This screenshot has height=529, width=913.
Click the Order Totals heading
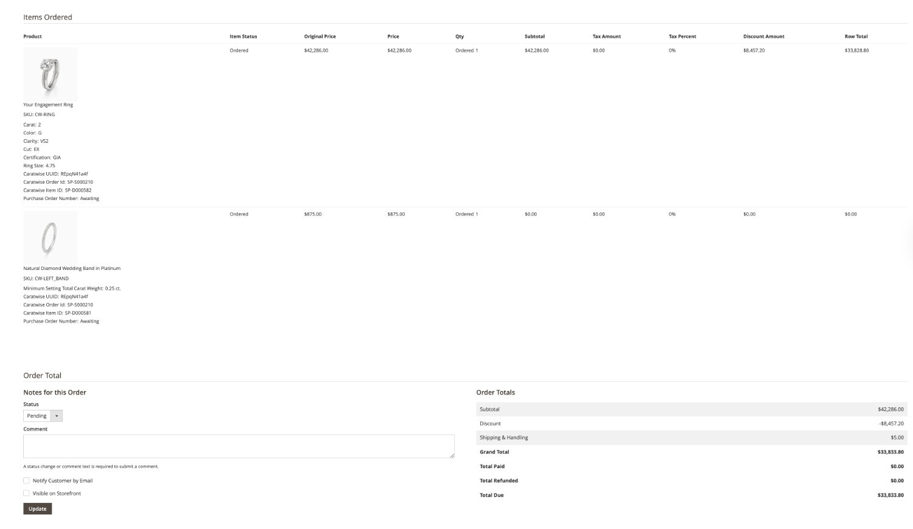(497, 392)
